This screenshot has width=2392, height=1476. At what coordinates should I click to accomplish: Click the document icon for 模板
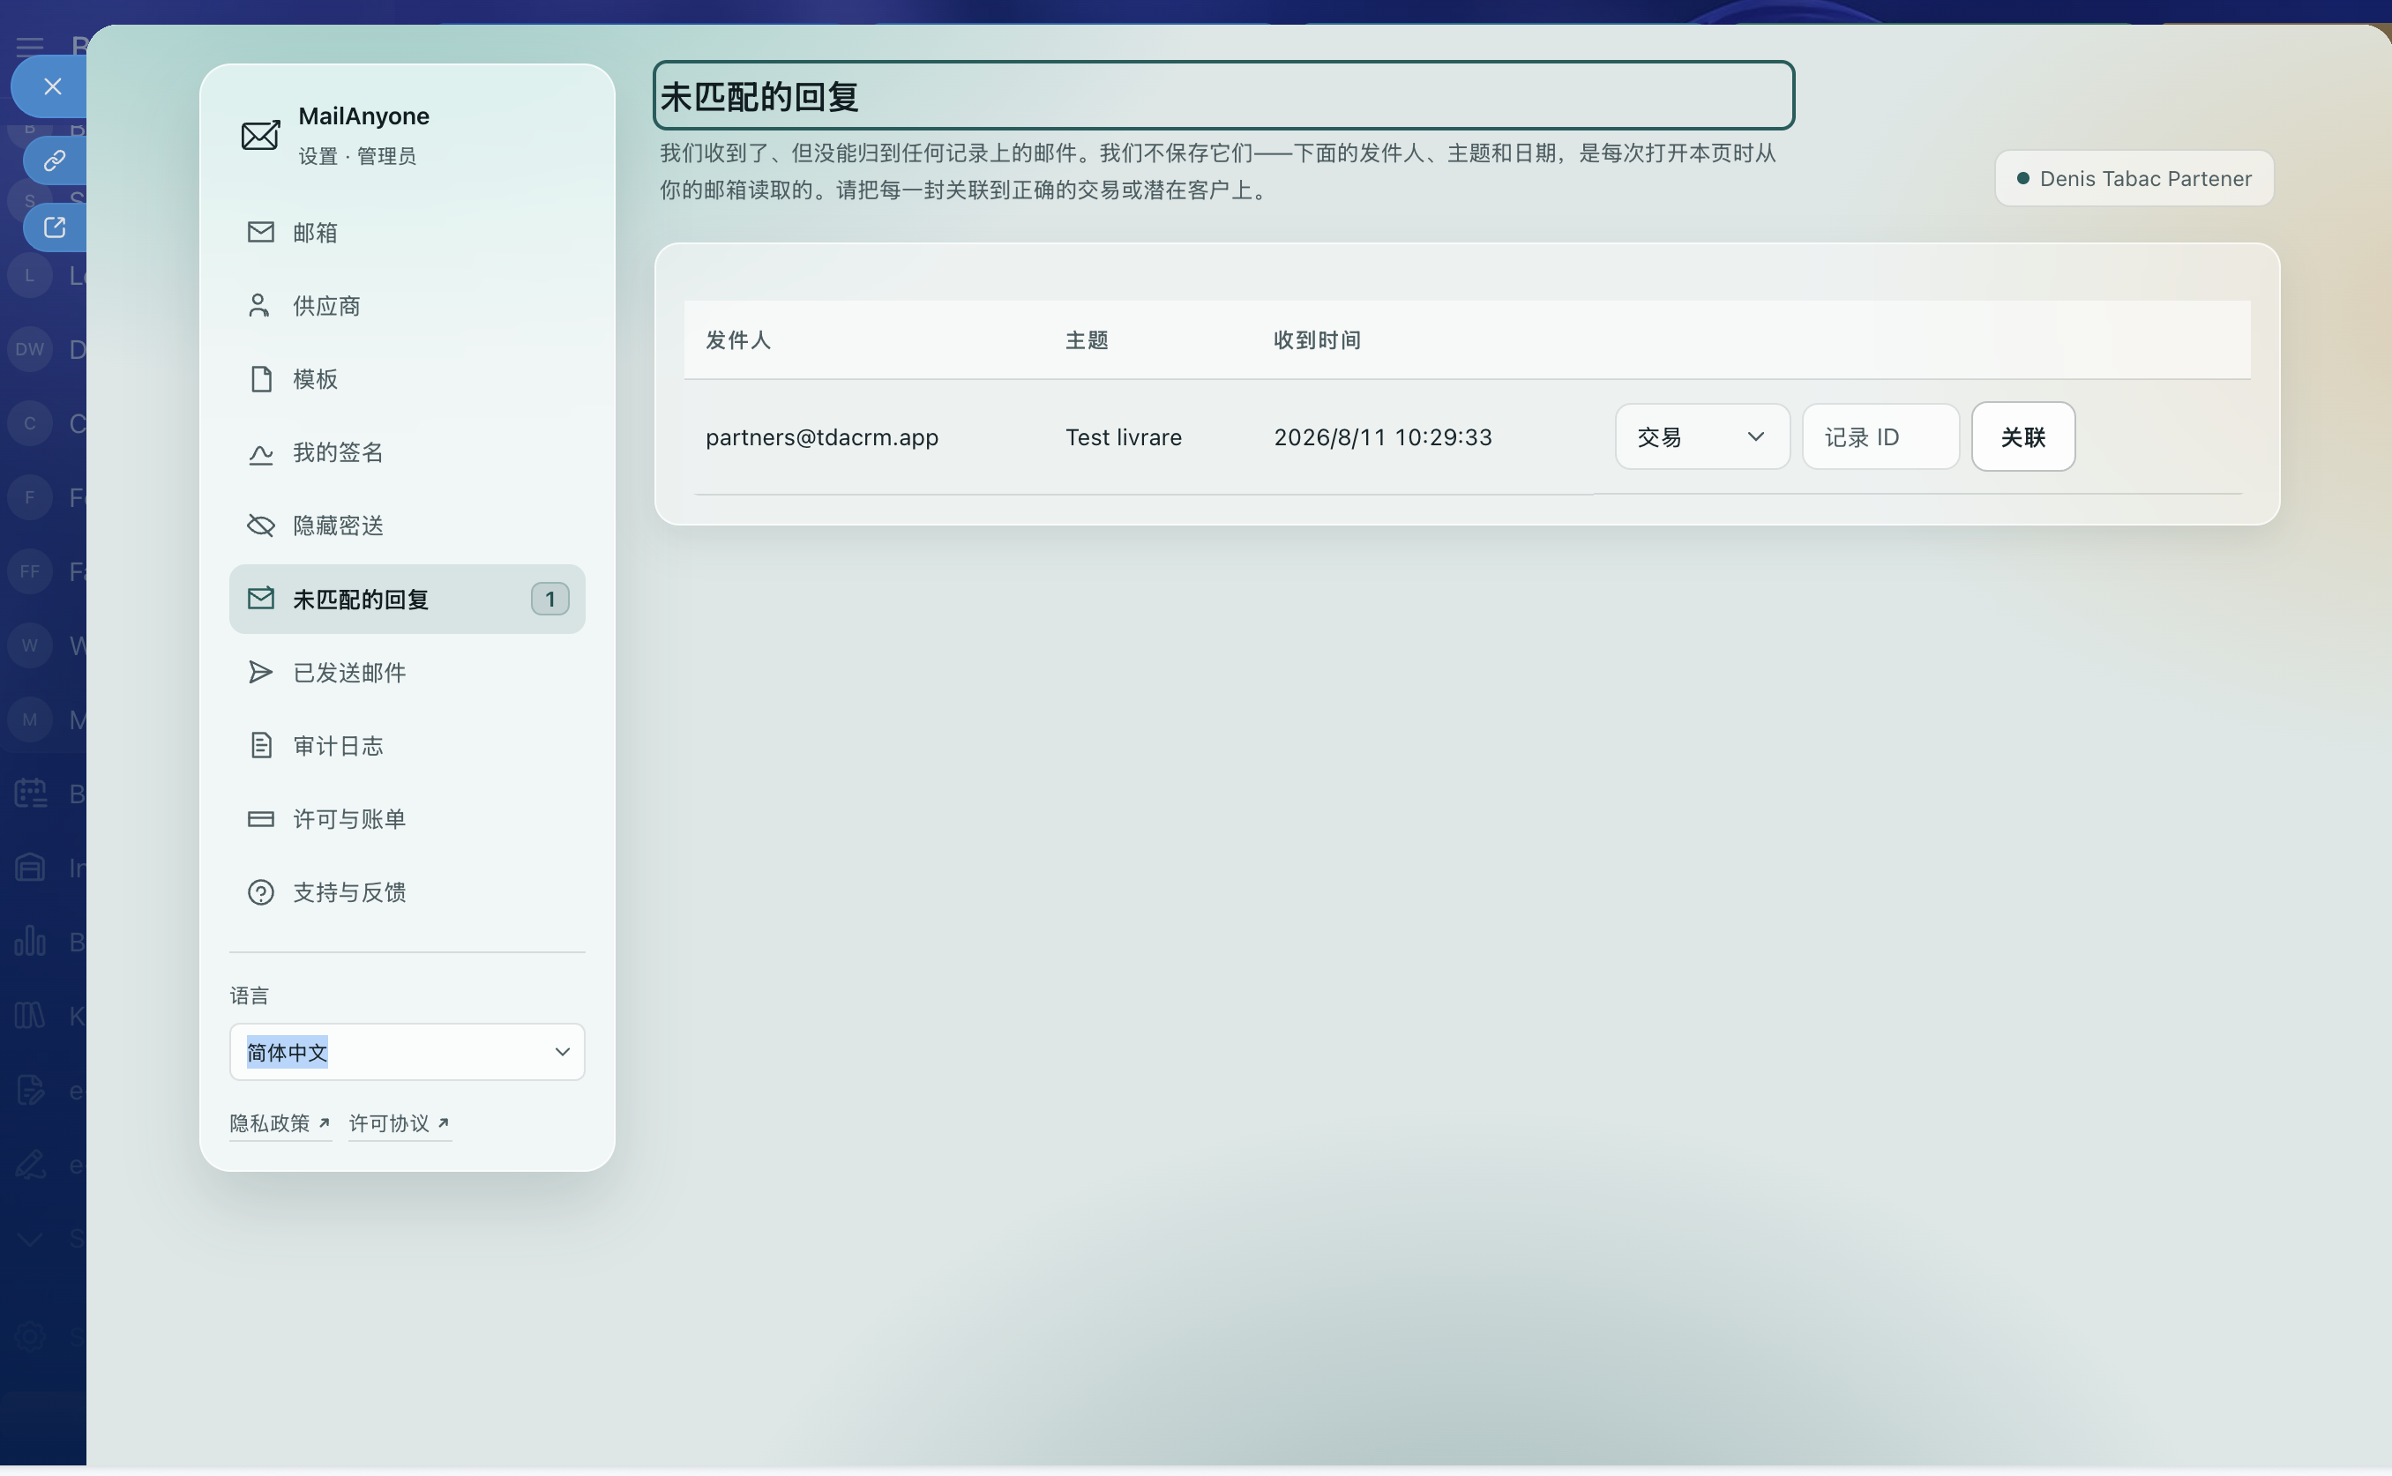(261, 379)
